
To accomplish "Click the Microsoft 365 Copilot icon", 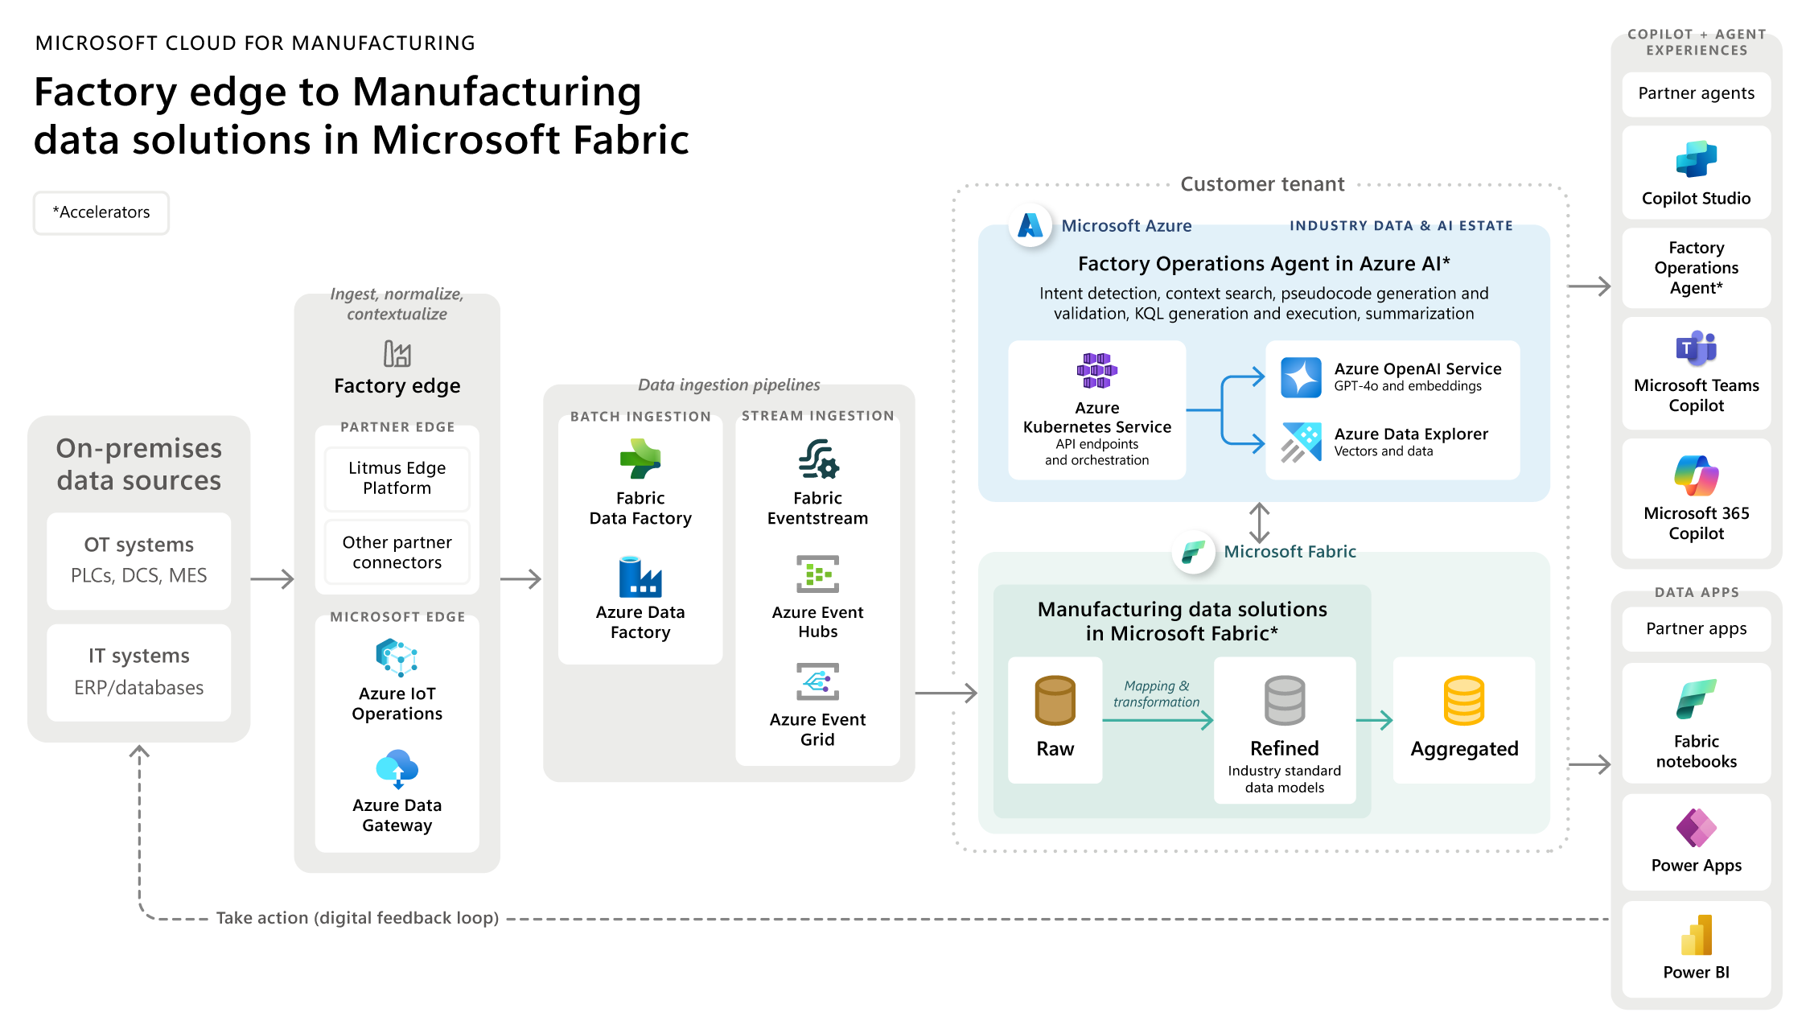I will tap(1696, 475).
